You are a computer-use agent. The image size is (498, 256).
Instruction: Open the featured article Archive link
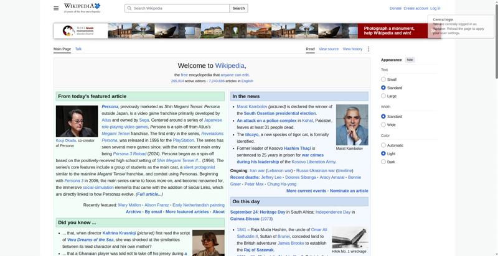pyautogui.click(x=133, y=212)
